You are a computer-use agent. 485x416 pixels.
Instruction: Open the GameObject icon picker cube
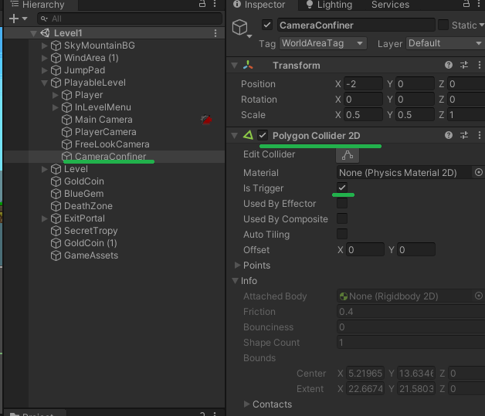[x=242, y=29]
